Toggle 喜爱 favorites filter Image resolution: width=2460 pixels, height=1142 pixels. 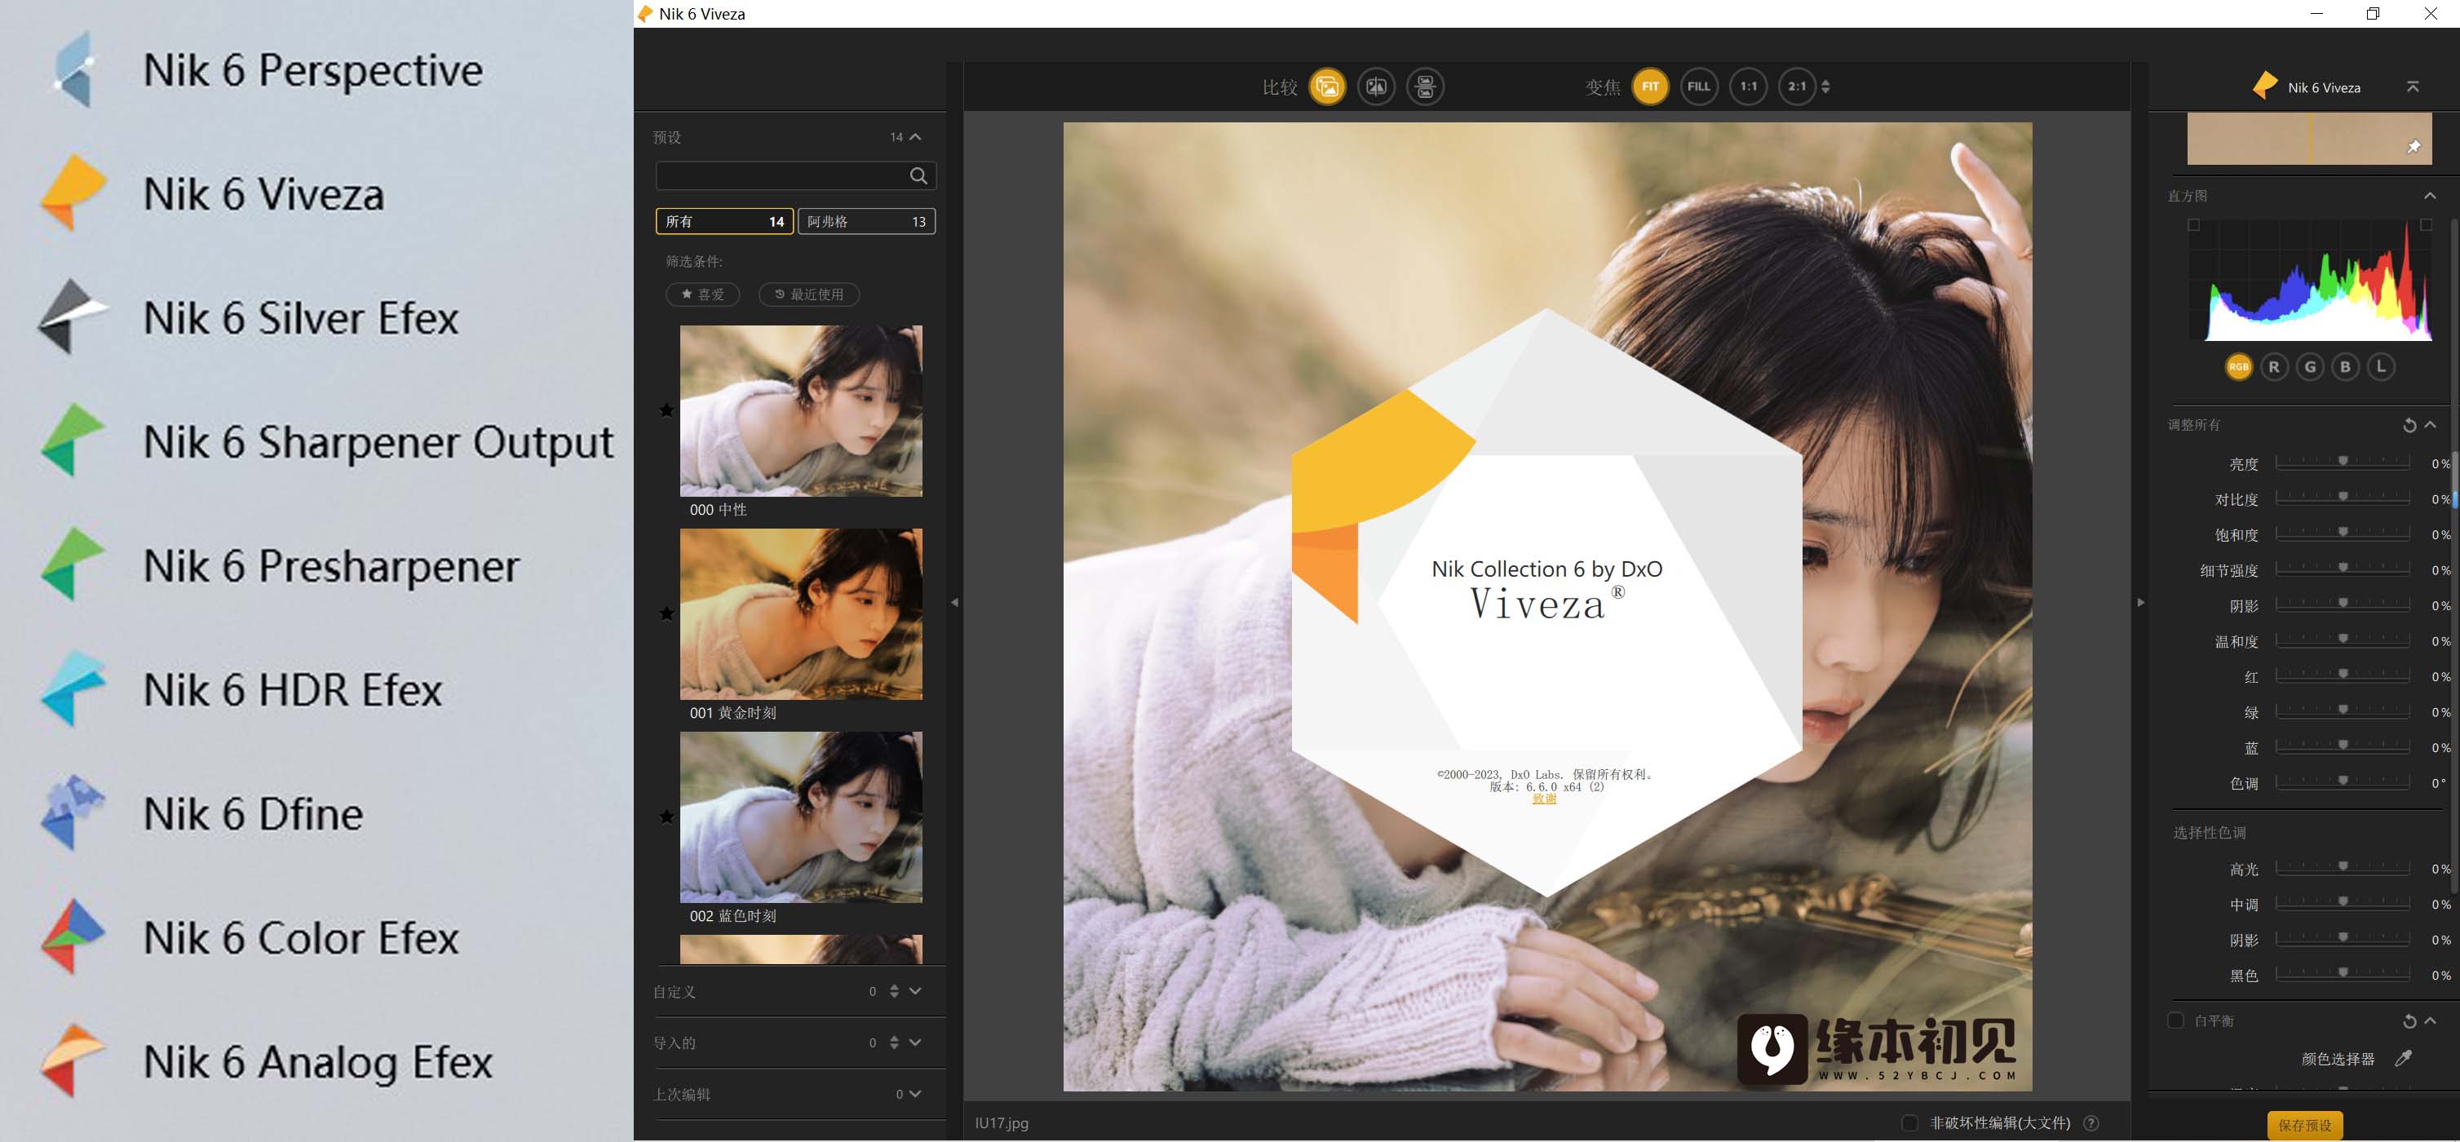703,294
